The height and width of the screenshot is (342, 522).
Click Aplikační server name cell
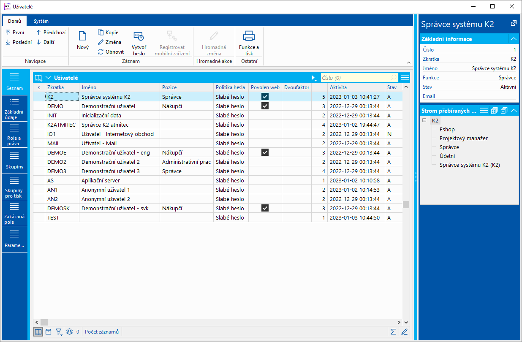[x=120, y=180]
